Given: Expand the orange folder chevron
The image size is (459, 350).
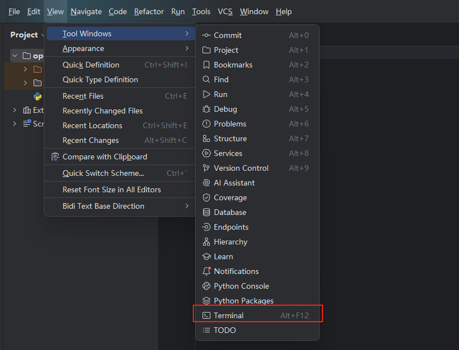Looking at the screenshot, I should tap(26, 69).
